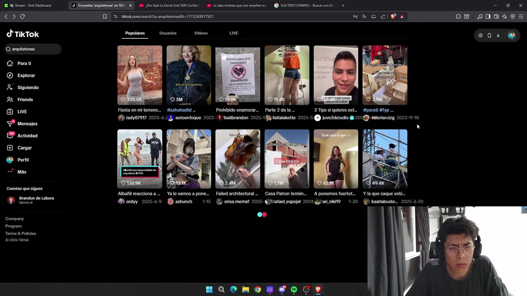Open the Brave Wallet icon
The image size is (527, 296).
tap(496, 16)
